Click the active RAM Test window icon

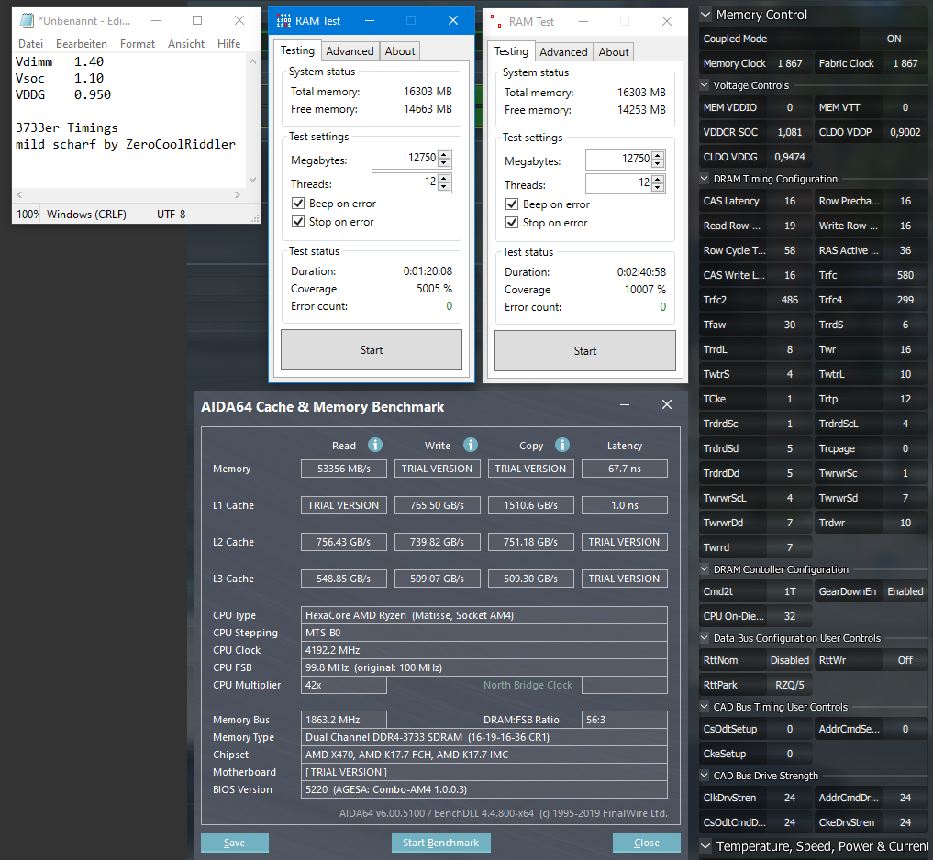[x=283, y=21]
